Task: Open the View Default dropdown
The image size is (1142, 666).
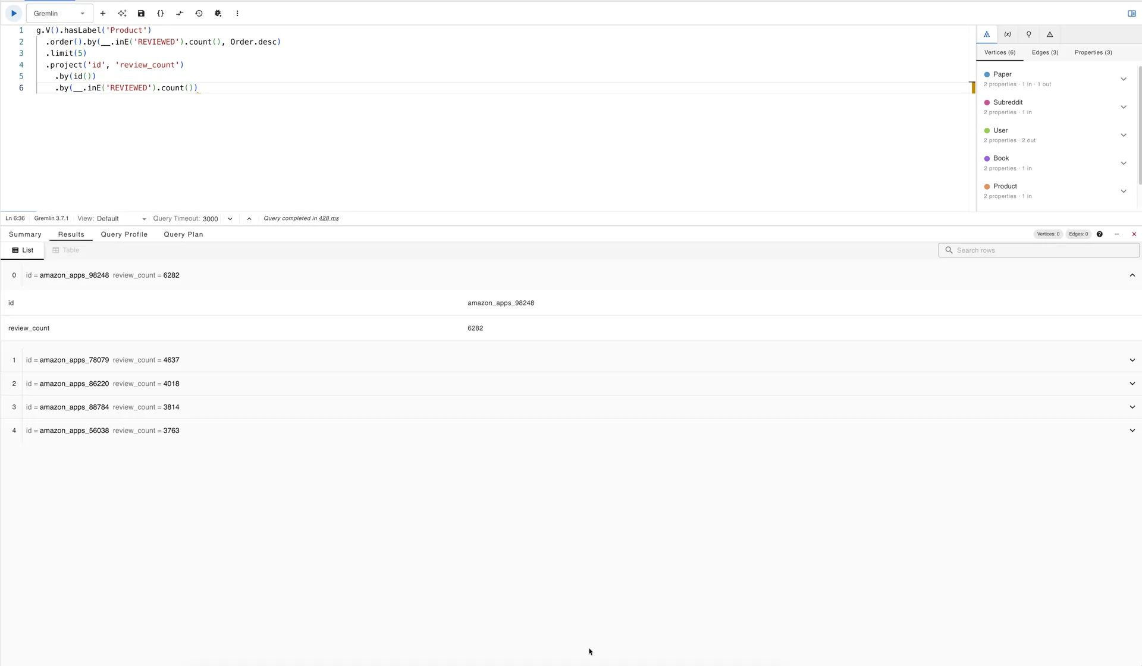Action: click(x=121, y=219)
